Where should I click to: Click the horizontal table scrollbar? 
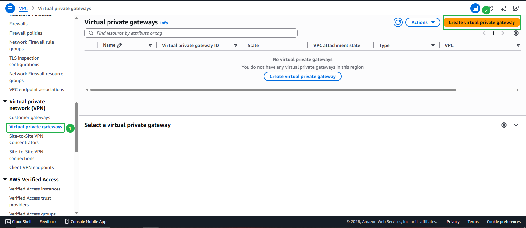coord(273,90)
